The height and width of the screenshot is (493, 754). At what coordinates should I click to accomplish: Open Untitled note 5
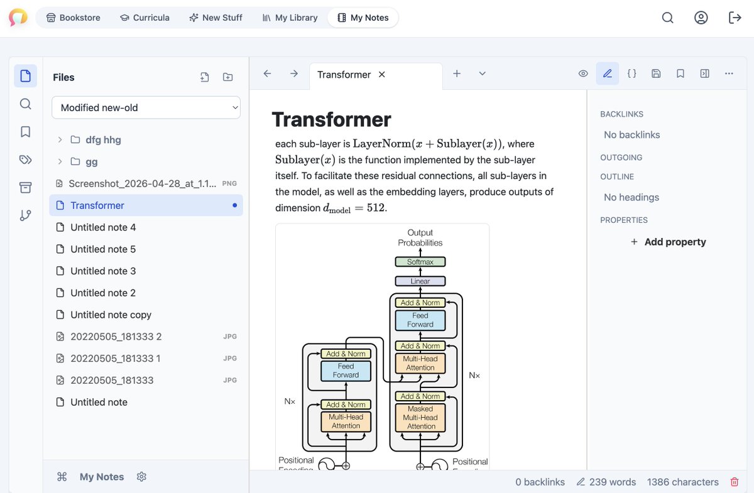point(146,249)
